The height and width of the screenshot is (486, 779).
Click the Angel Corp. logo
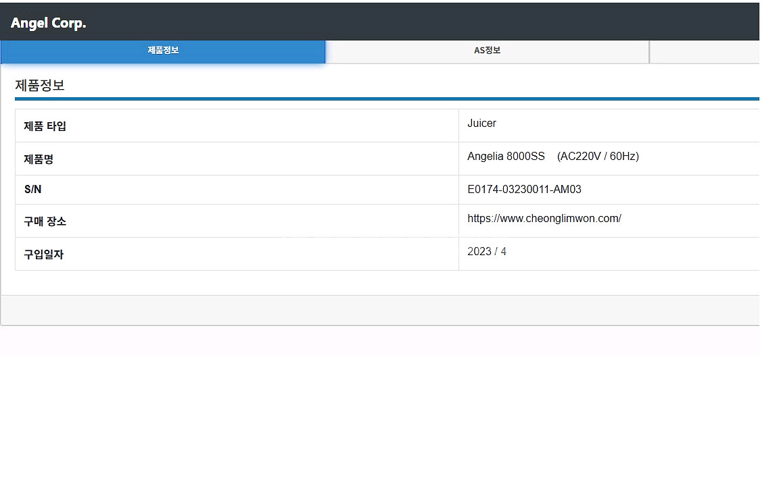point(48,23)
